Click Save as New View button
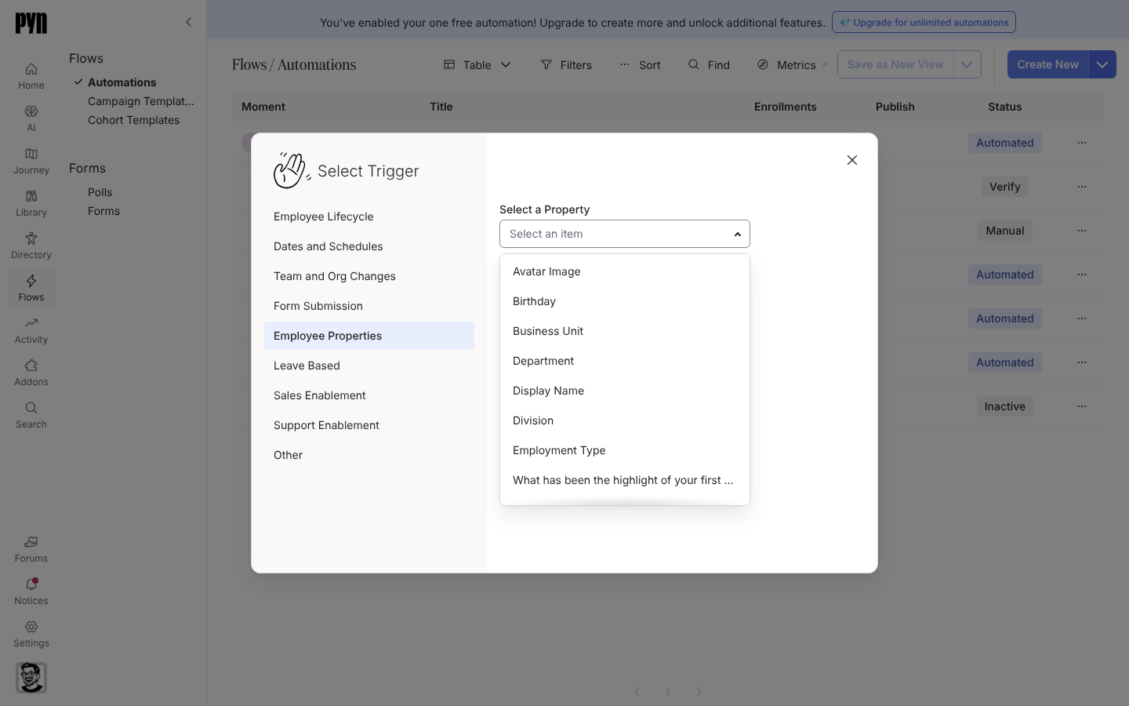This screenshot has height=706, width=1129. (x=895, y=64)
